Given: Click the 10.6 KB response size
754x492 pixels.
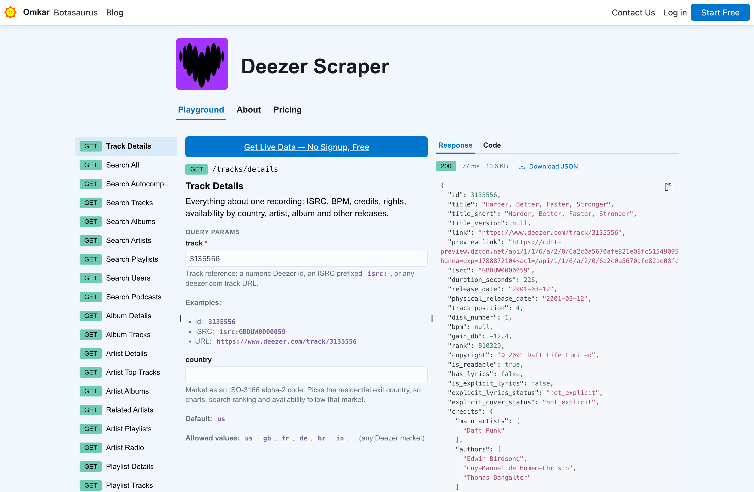Looking at the screenshot, I should [x=497, y=166].
